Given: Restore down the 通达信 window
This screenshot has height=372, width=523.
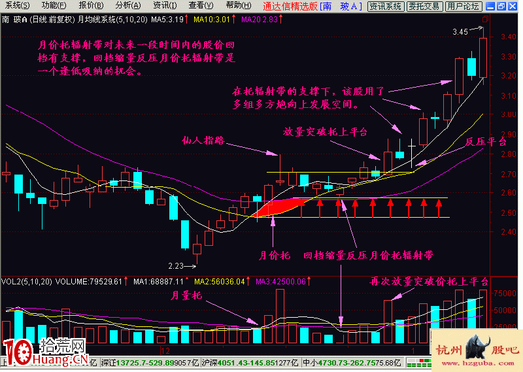Looking at the screenshot, I should click(x=501, y=6).
